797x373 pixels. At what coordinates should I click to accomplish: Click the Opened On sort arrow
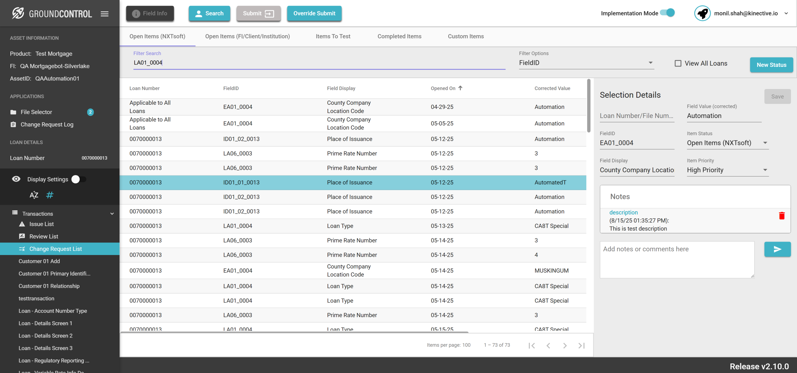(460, 88)
